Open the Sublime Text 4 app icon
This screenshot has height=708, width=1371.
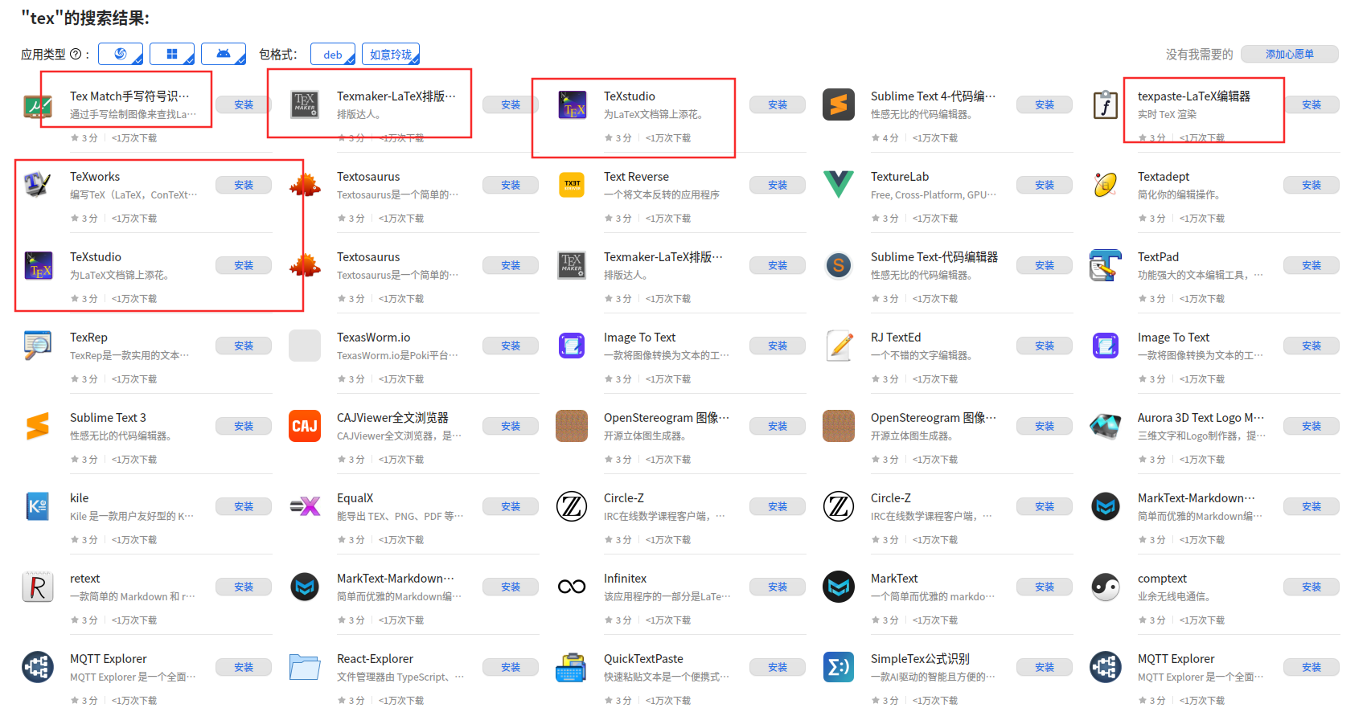(x=839, y=105)
